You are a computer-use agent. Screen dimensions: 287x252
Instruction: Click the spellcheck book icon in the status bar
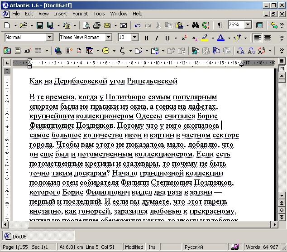(235, 247)
